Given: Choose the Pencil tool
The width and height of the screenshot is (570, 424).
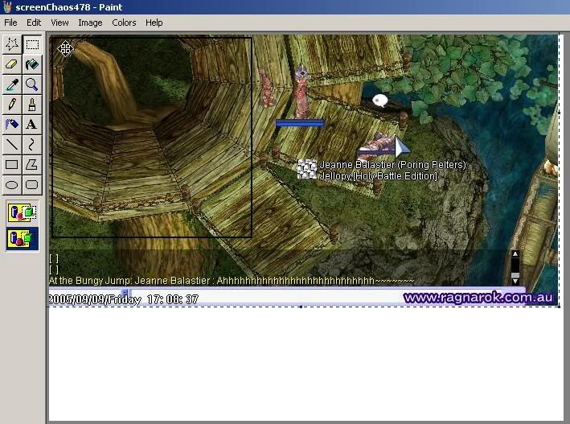Looking at the screenshot, I should [12, 105].
